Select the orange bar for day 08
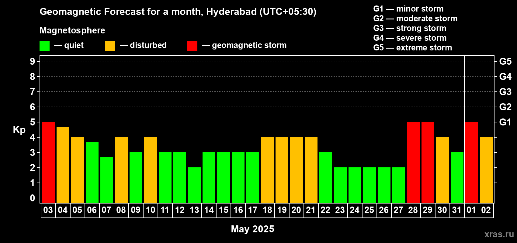The image size is (517, 243). click(x=121, y=170)
